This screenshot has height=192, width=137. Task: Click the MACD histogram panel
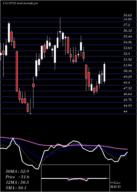click(75, 178)
